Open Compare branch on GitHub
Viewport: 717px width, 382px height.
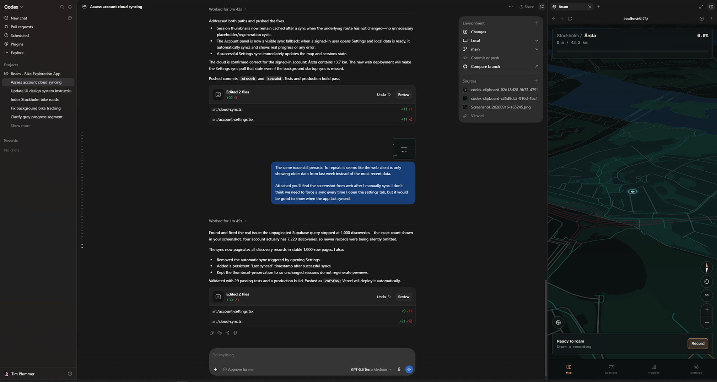[x=501, y=67]
